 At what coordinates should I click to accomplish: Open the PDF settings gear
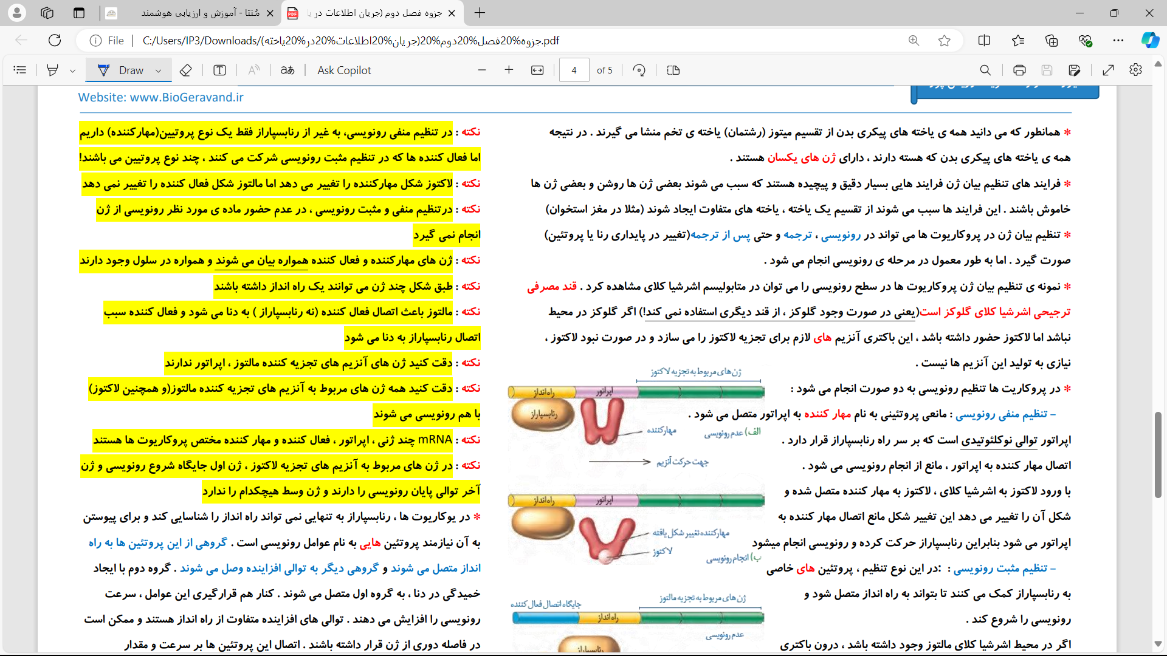click(1135, 70)
